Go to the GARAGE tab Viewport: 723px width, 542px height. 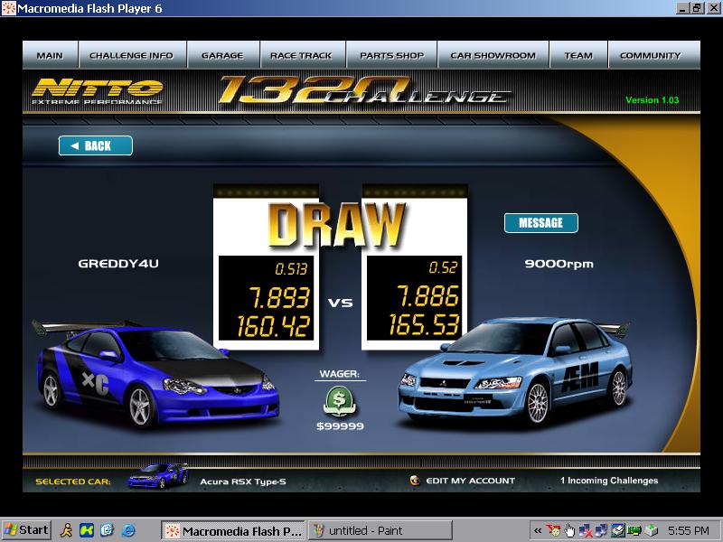coord(223,55)
